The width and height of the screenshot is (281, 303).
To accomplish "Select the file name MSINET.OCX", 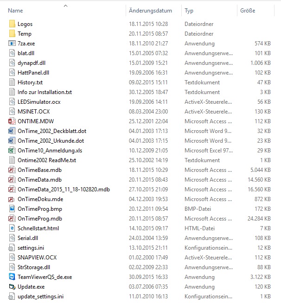I will click(33, 112).
